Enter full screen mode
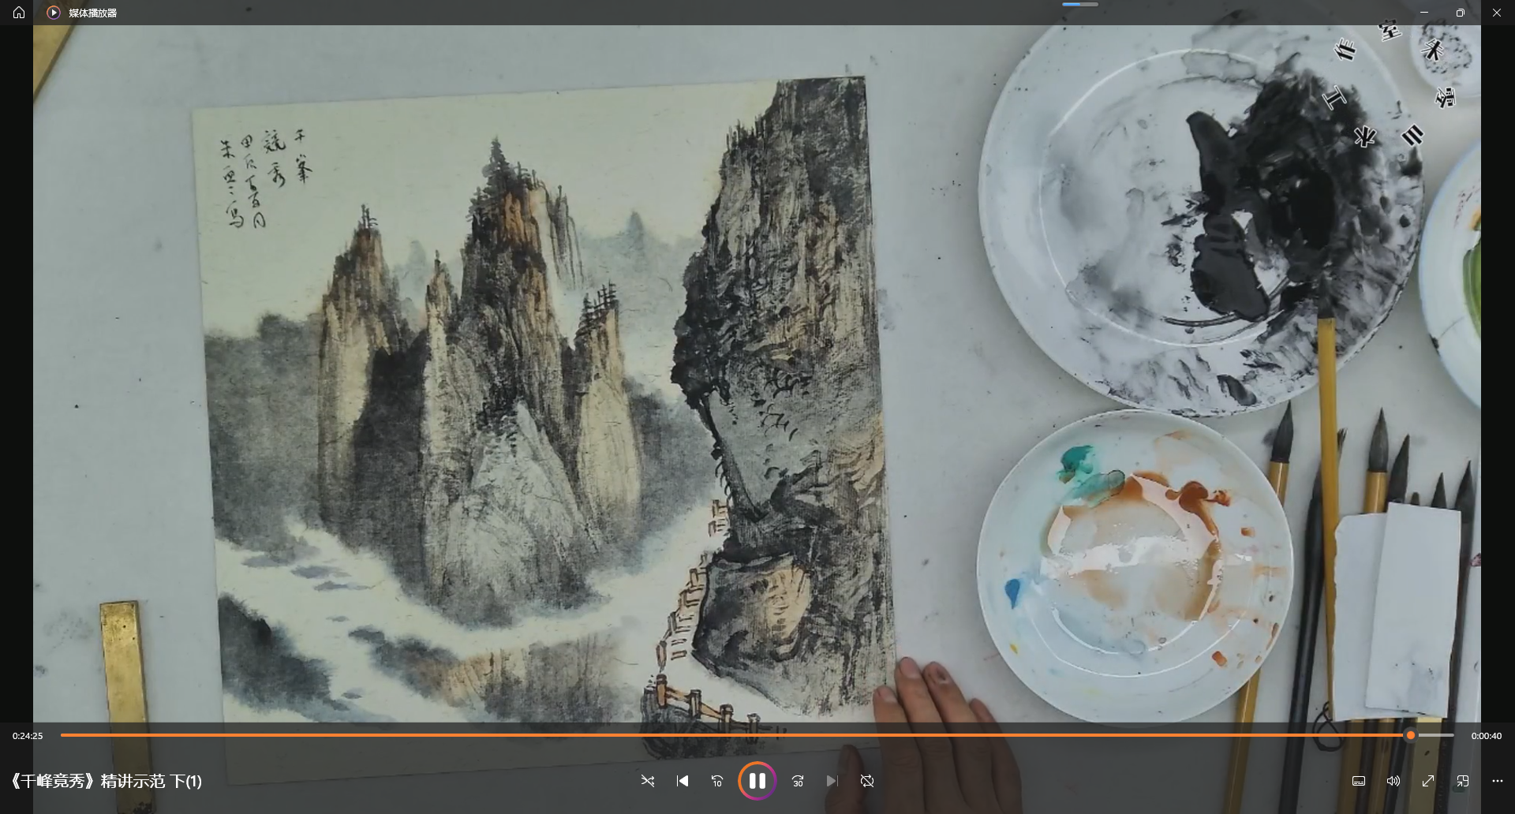 1428,781
